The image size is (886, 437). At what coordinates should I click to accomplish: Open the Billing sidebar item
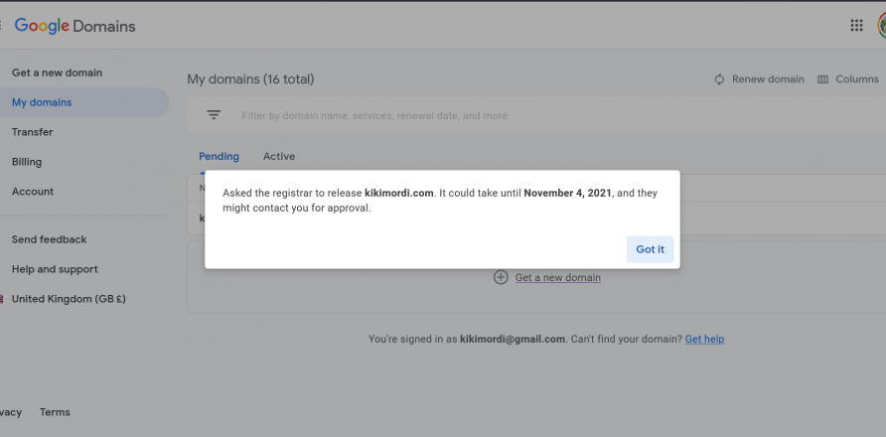(x=27, y=162)
